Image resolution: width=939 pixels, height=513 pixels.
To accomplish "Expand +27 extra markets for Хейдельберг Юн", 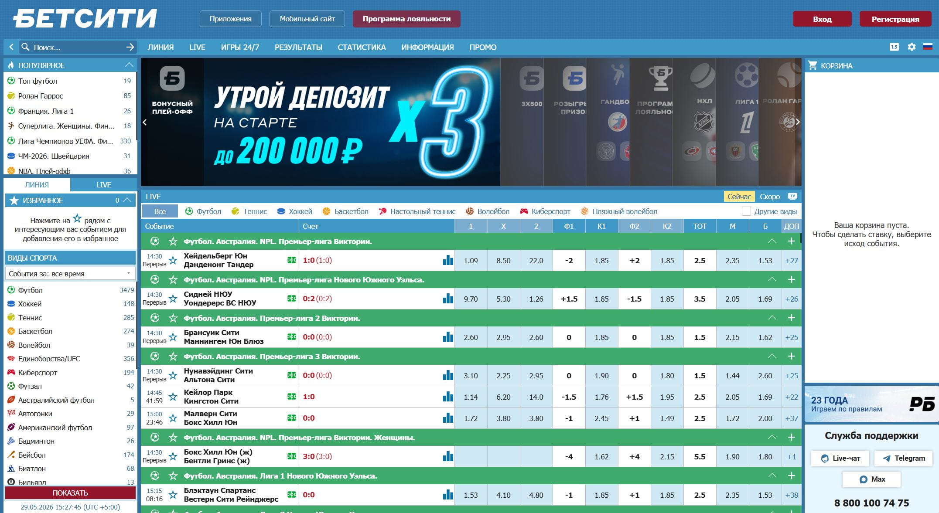I will [x=792, y=261].
